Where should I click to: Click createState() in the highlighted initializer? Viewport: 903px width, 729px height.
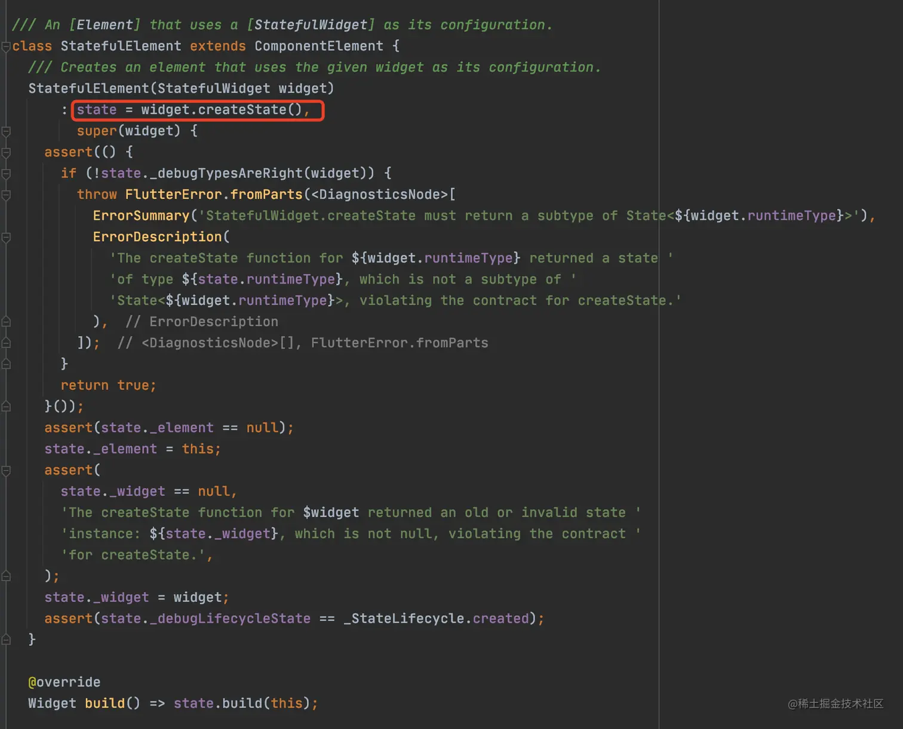click(x=250, y=110)
